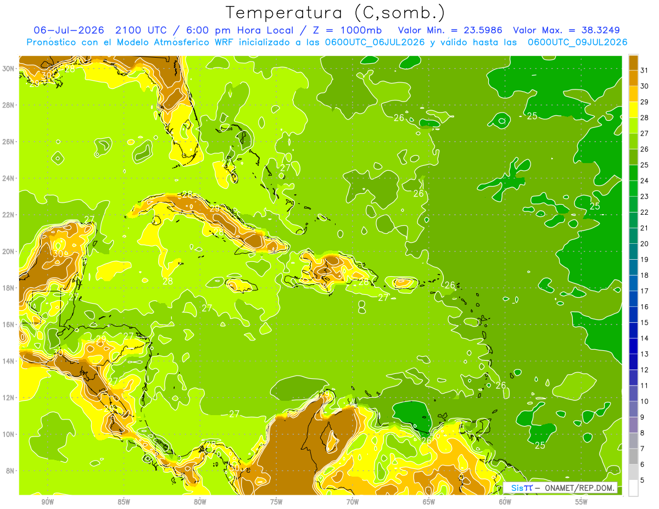The height and width of the screenshot is (509, 659).
Task: Click the 75W longitude axis label
Action: click(x=276, y=502)
